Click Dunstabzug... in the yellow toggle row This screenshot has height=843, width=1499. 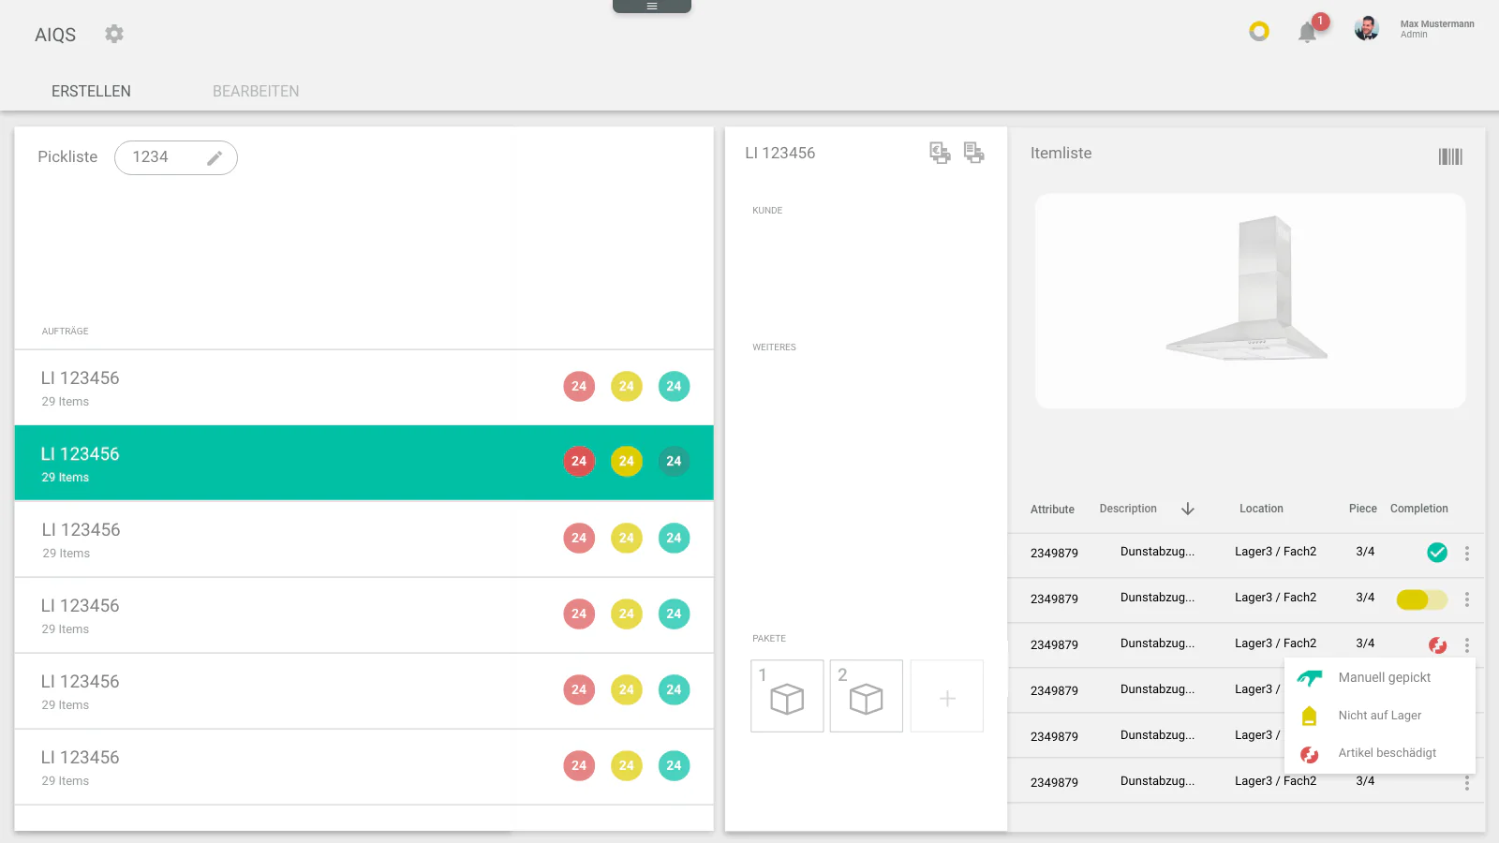point(1157,598)
